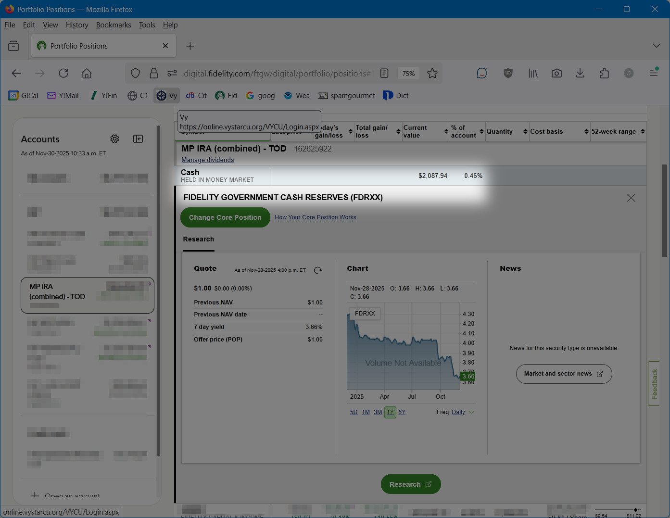
Task: Open the Firefox application hamburger menu
Action: coord(654,73)
